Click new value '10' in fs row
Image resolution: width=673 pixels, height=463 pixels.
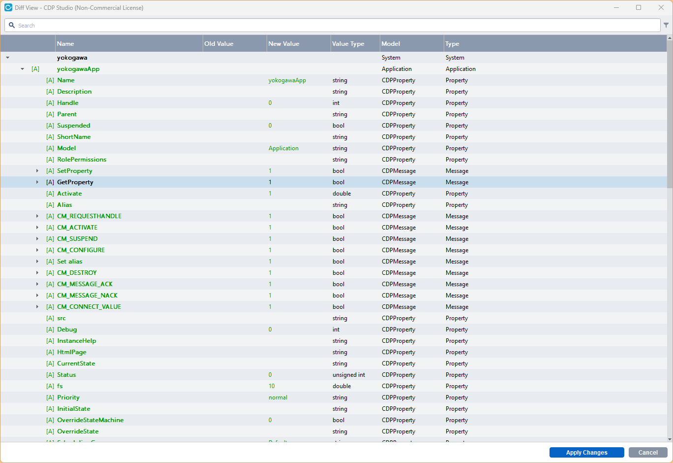pyautogui.click(x=272, y=386)
